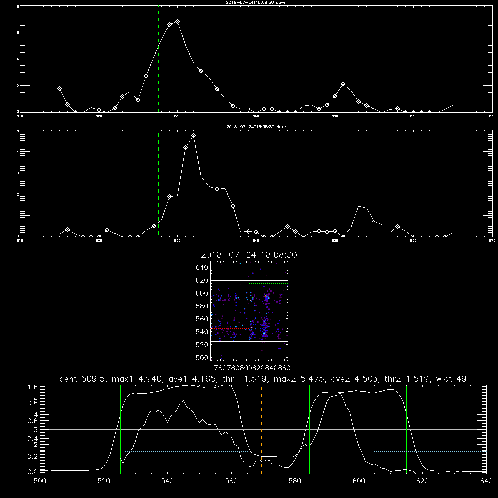Click the first data point of the dawn curve
This screenshot has height=498, width=498.
[x=59, y=88]
